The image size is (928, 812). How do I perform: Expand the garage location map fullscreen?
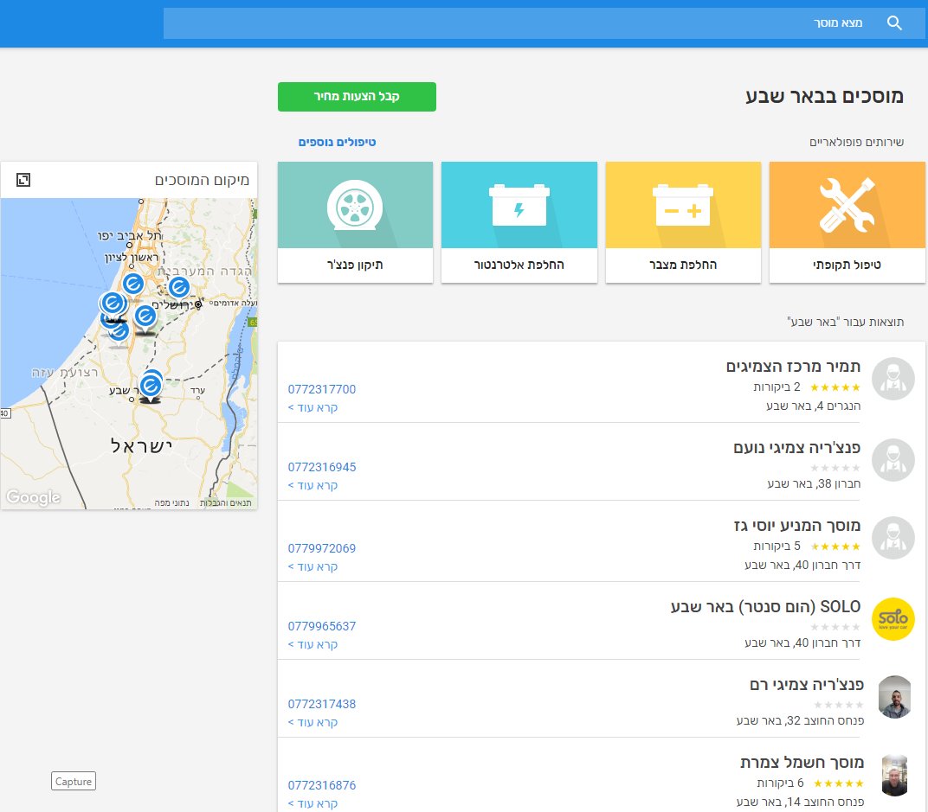point(23,180)
